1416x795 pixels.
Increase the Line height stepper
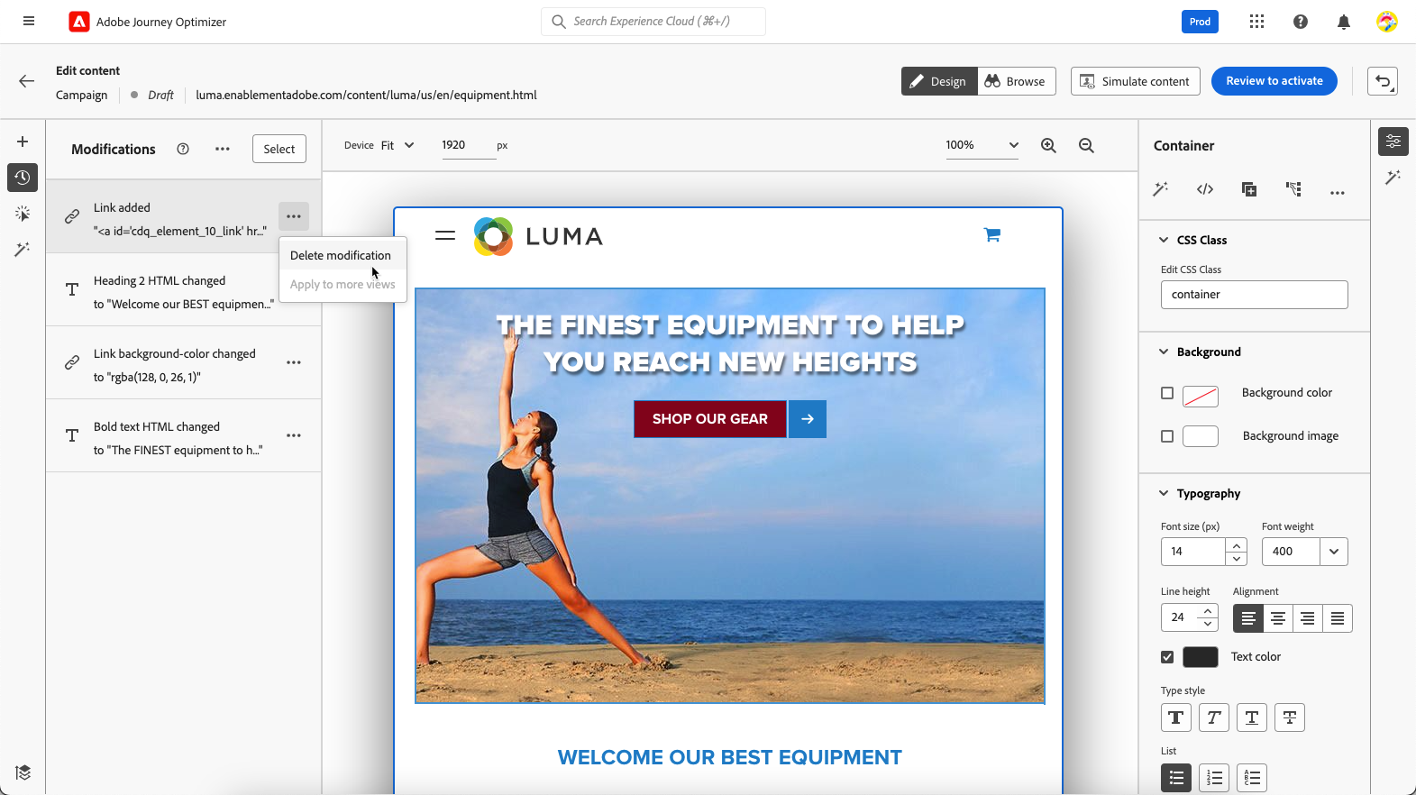(1208, 612)
